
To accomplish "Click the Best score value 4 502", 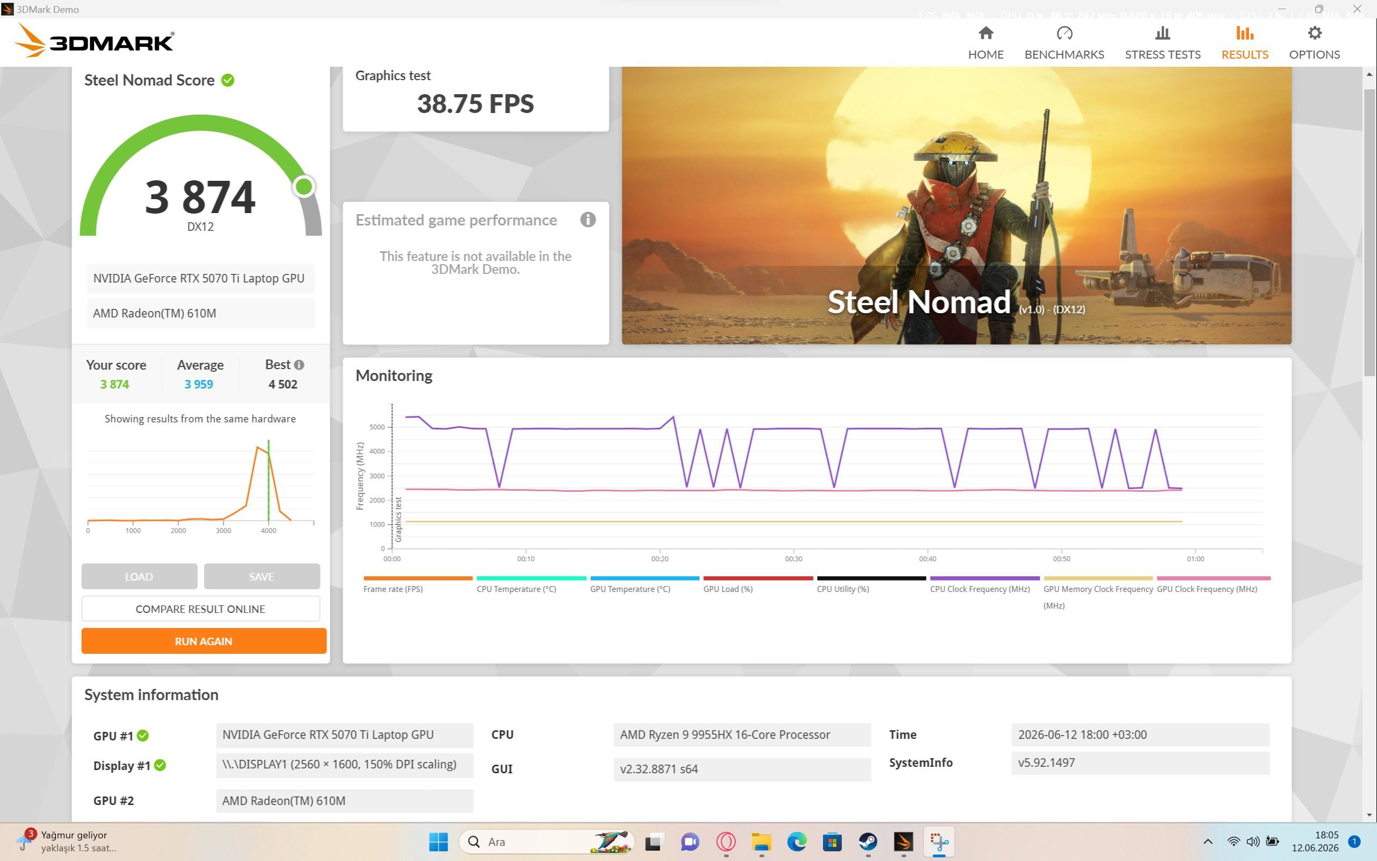I will click(x=283, y=384).
